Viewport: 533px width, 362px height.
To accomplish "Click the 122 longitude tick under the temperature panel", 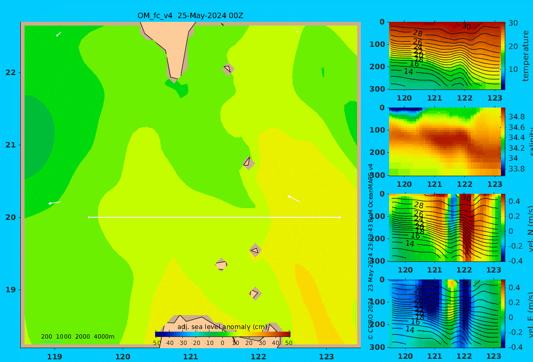I will (465, 98).
